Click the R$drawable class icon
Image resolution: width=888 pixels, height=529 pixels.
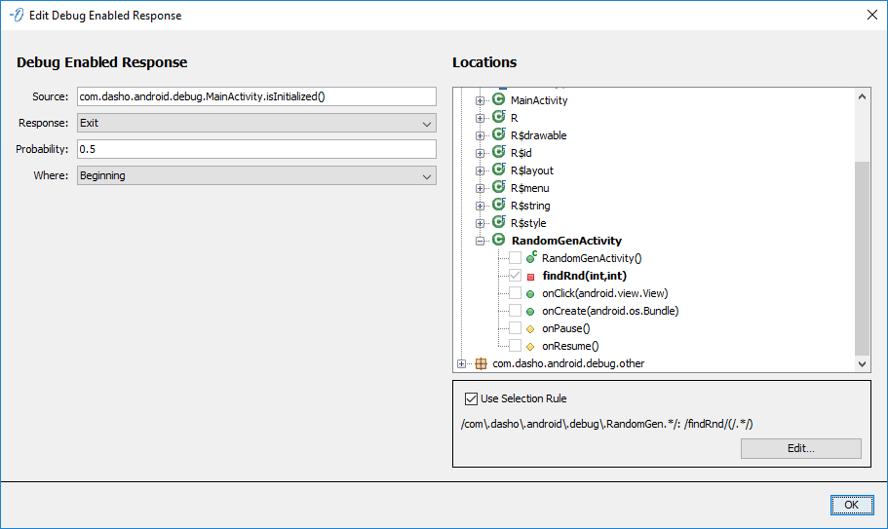[x=499, y=135]
